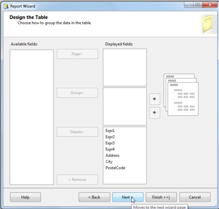Maximize the Report Wizard window
The image size is (219, 209).
(198, 5)
